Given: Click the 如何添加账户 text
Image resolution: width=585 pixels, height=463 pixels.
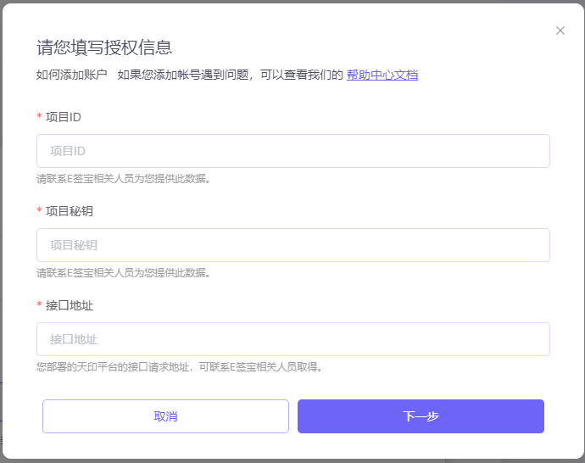Looking at the screenshot, I should pos(71,75).
